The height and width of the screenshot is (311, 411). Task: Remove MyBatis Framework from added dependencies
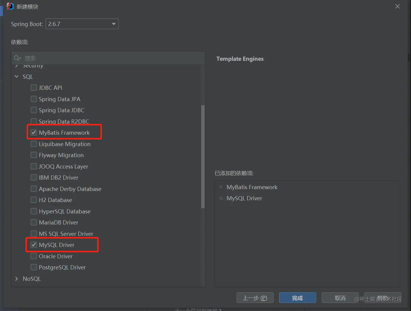click(x=221, y=187)
